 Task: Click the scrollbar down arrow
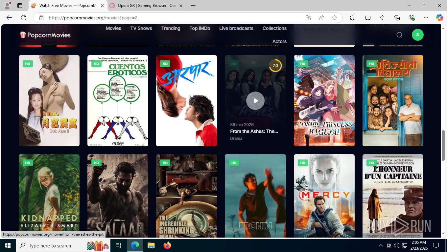point(443,234)
